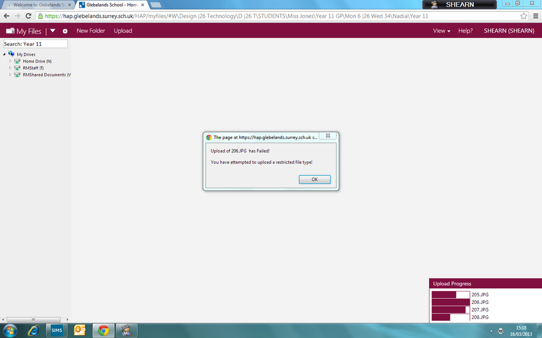Image resolution: width=542 pixels, height=338 pixels.
Task: Select the RMShared Documents drive icon
Action: click(17, 75)
